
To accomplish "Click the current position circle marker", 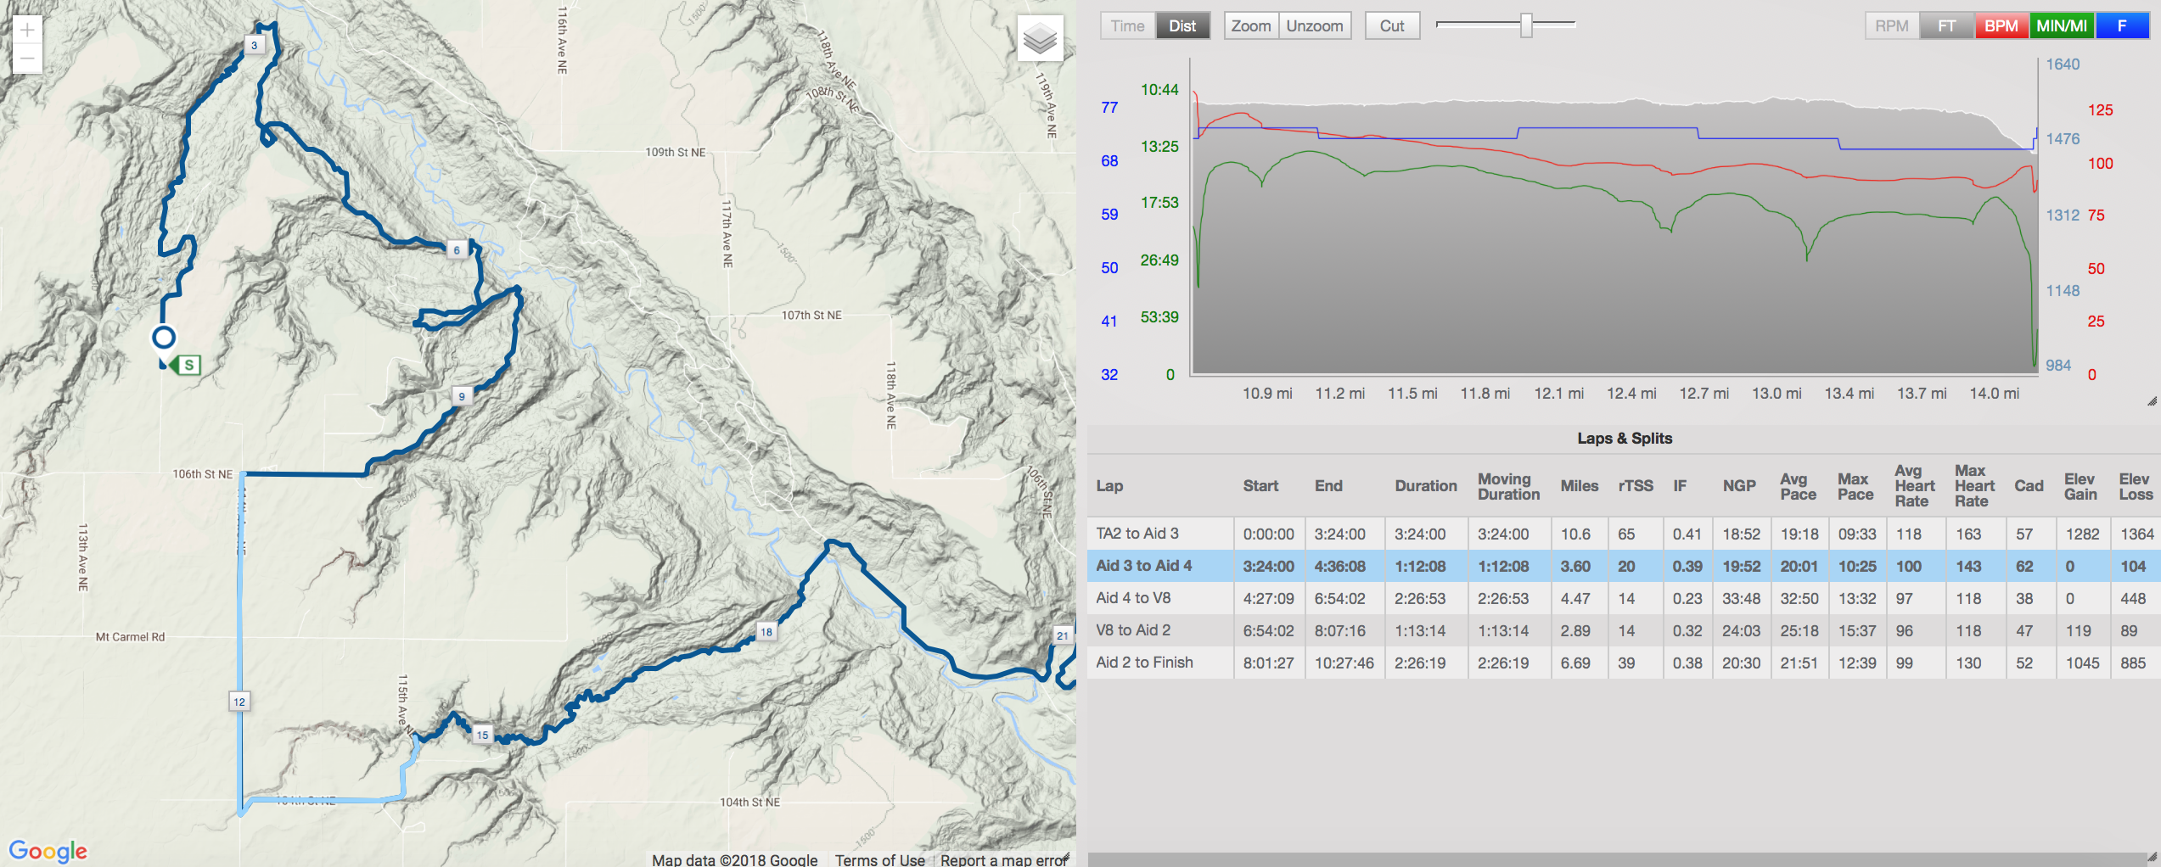I will pyautogui.click(x=164, y=338).
